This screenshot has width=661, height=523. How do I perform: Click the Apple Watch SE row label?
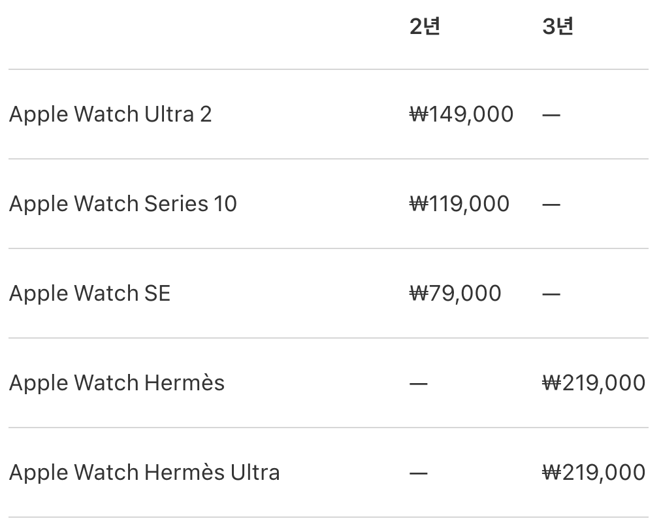[89, 294]
